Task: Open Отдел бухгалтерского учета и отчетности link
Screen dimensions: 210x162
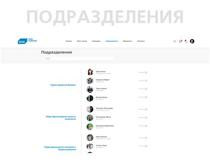Action: (x=61, y=118)
